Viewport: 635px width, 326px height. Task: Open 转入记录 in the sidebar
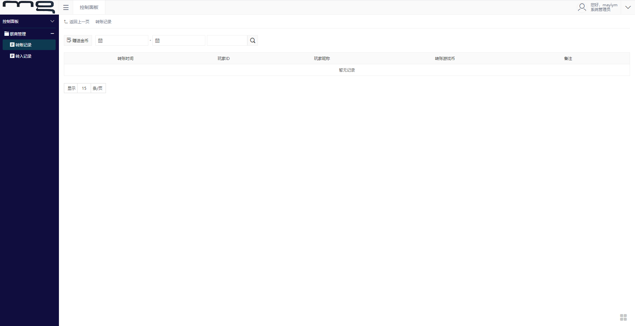coord(23,56)
